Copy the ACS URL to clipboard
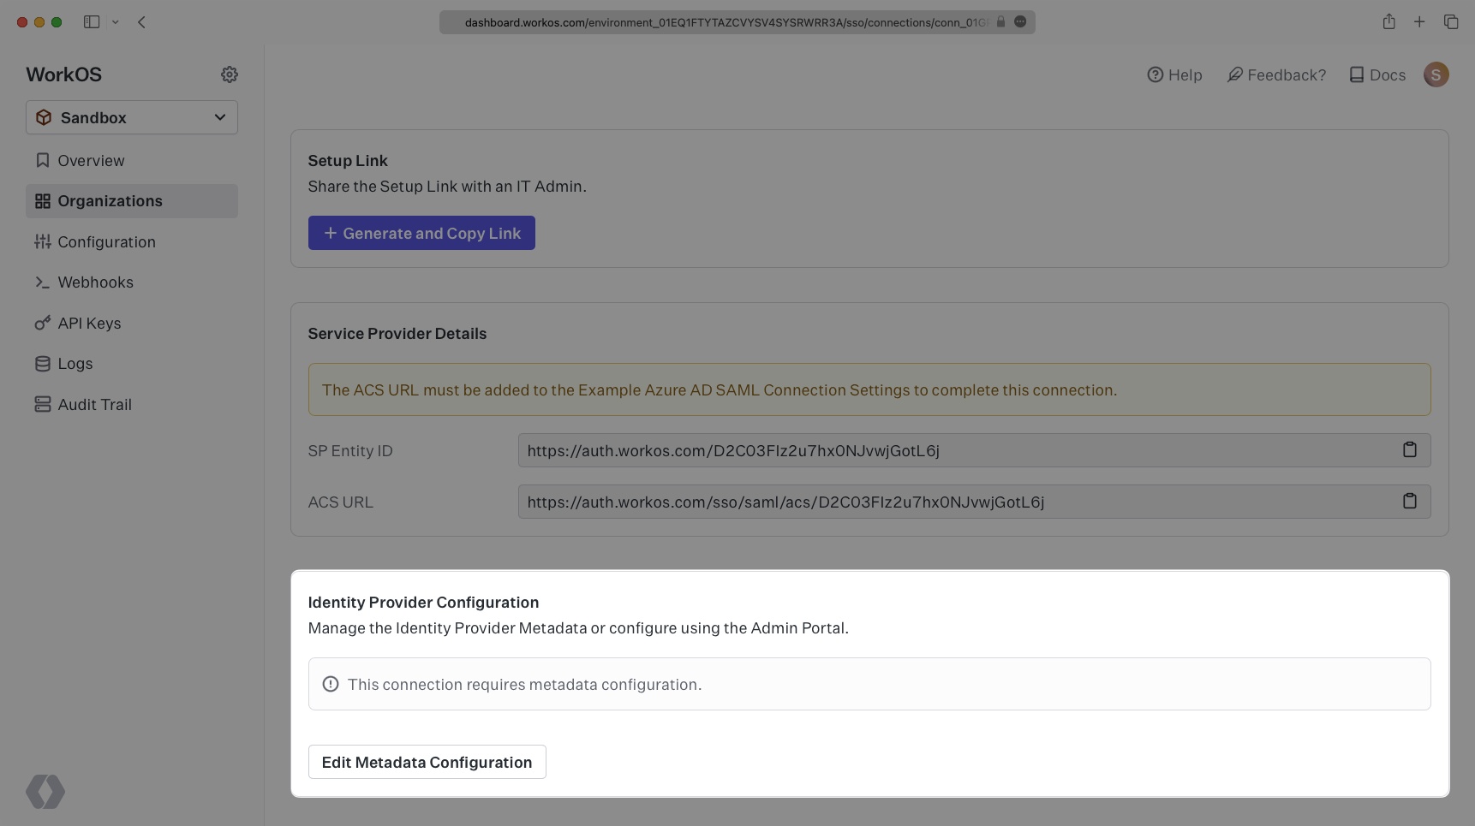 point(1409,502)
